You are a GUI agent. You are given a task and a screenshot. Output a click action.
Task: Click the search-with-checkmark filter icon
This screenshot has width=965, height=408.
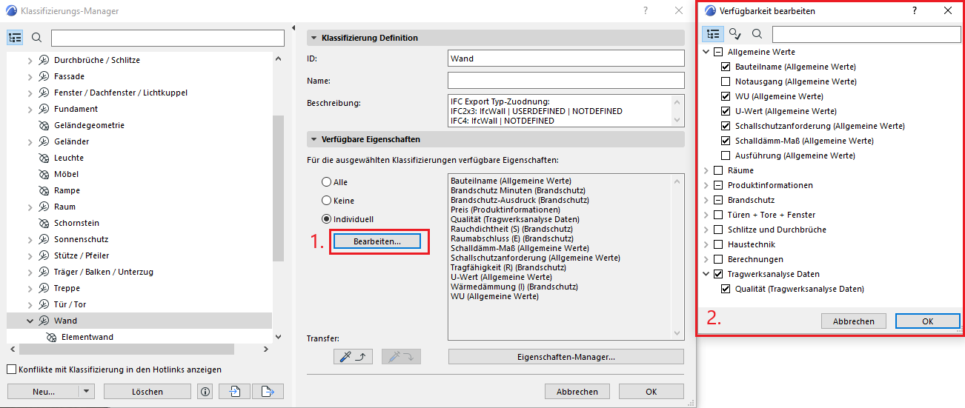734,34
